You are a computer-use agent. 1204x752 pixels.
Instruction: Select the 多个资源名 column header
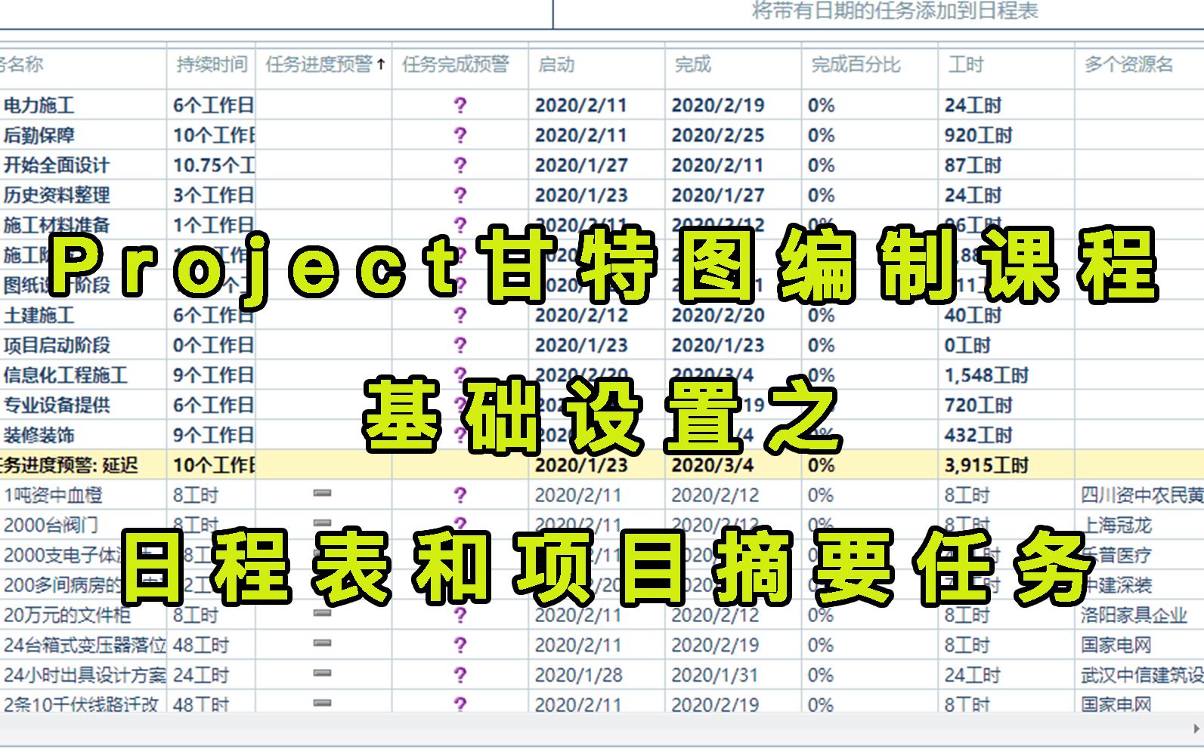pyautogui.click(x=1140, y=65)
